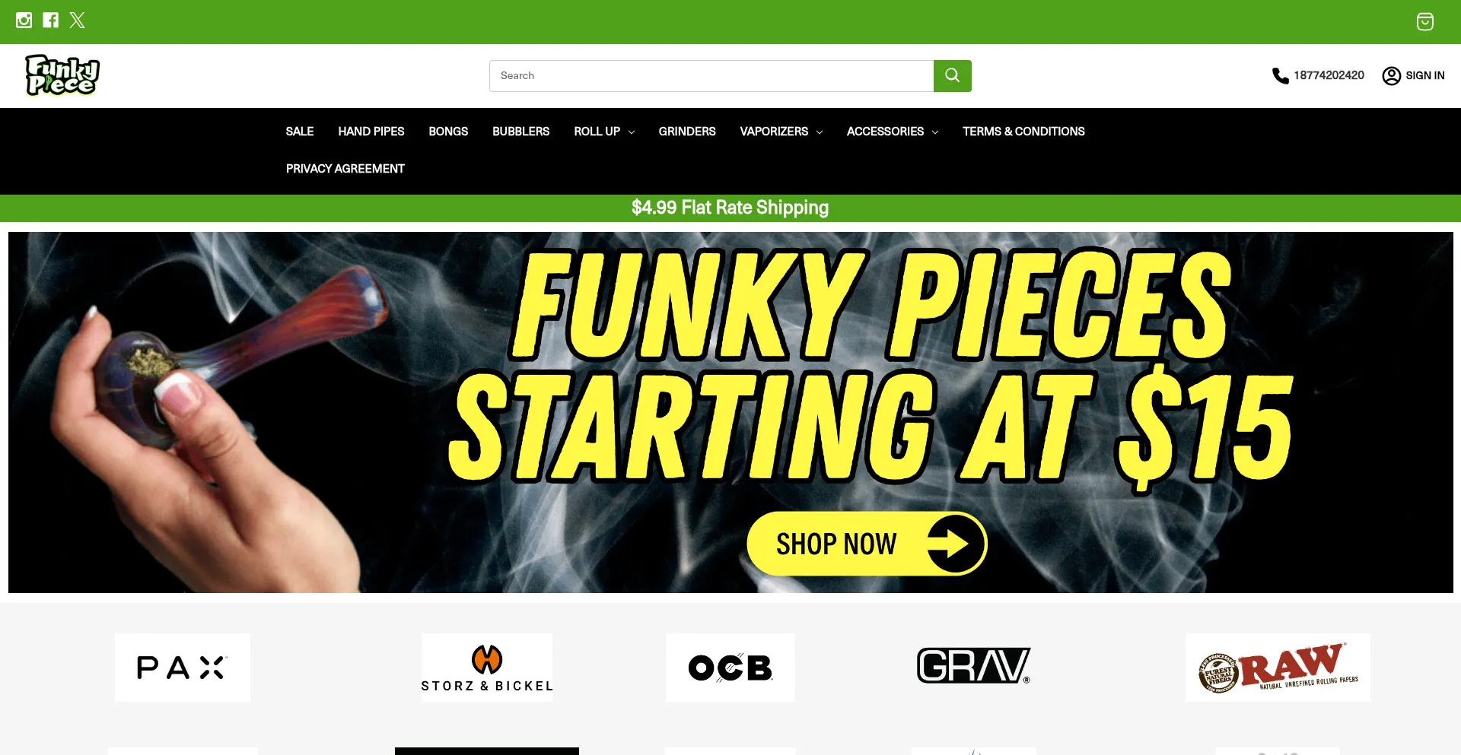Click the Funky Piece logo
This screenshot has height=755, width=1461.
tap(62, 75)
